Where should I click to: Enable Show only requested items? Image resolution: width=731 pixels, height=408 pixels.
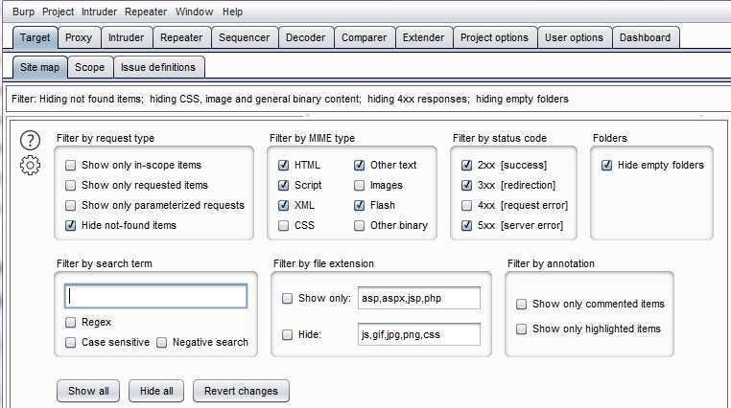click(70, 185)
